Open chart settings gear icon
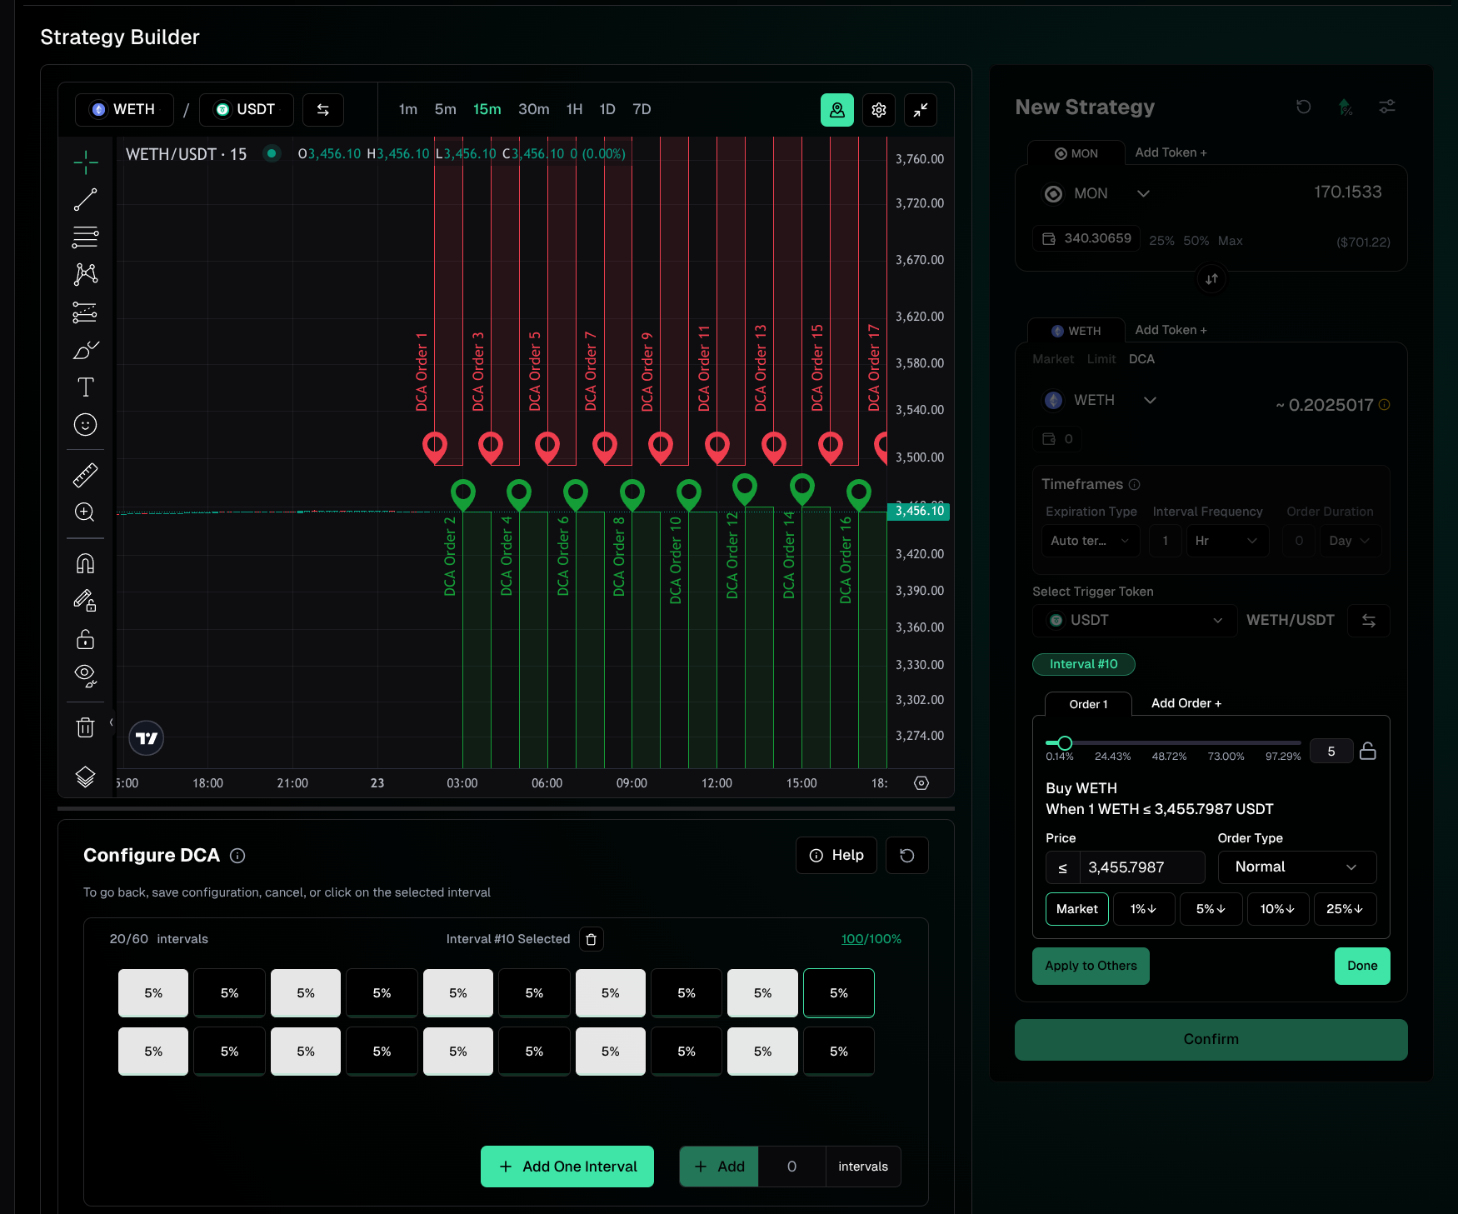This screenshot has width=1458, height=1214. (x=879, y=110)
